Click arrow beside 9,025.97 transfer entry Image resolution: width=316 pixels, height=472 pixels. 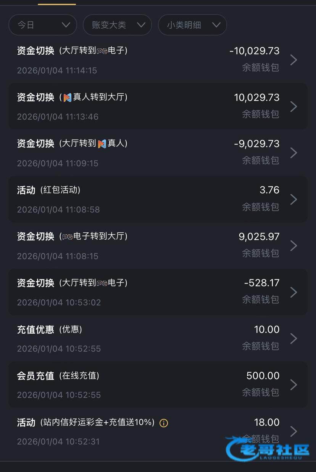click(x=293, y=245)
